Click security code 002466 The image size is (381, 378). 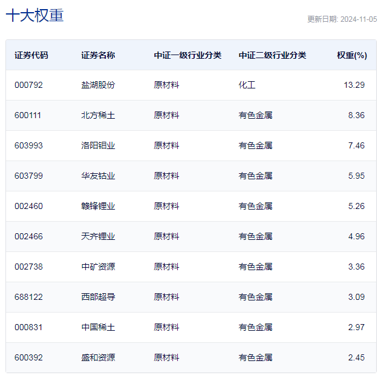28,236
